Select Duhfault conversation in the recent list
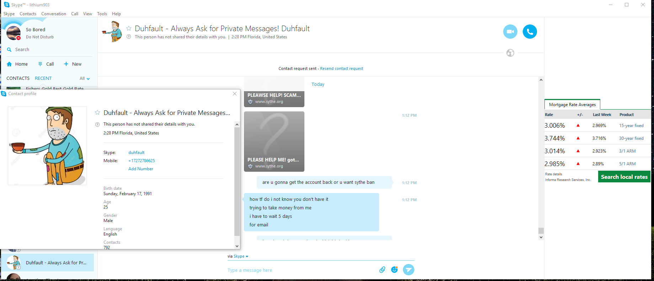 pyautogui.click(x=47, y=263)
